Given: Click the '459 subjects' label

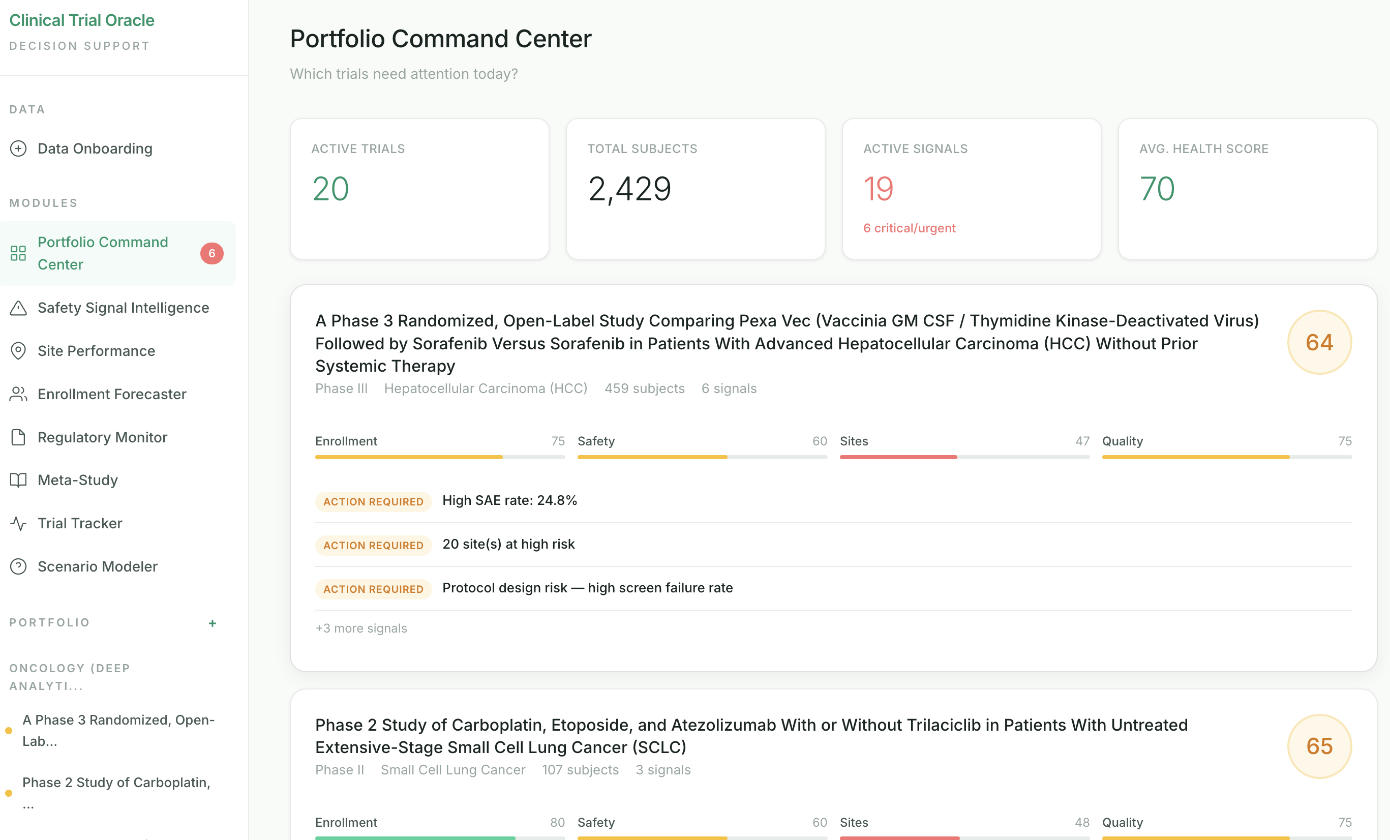Looking at the screenshot, I should (x=644, y=388).
